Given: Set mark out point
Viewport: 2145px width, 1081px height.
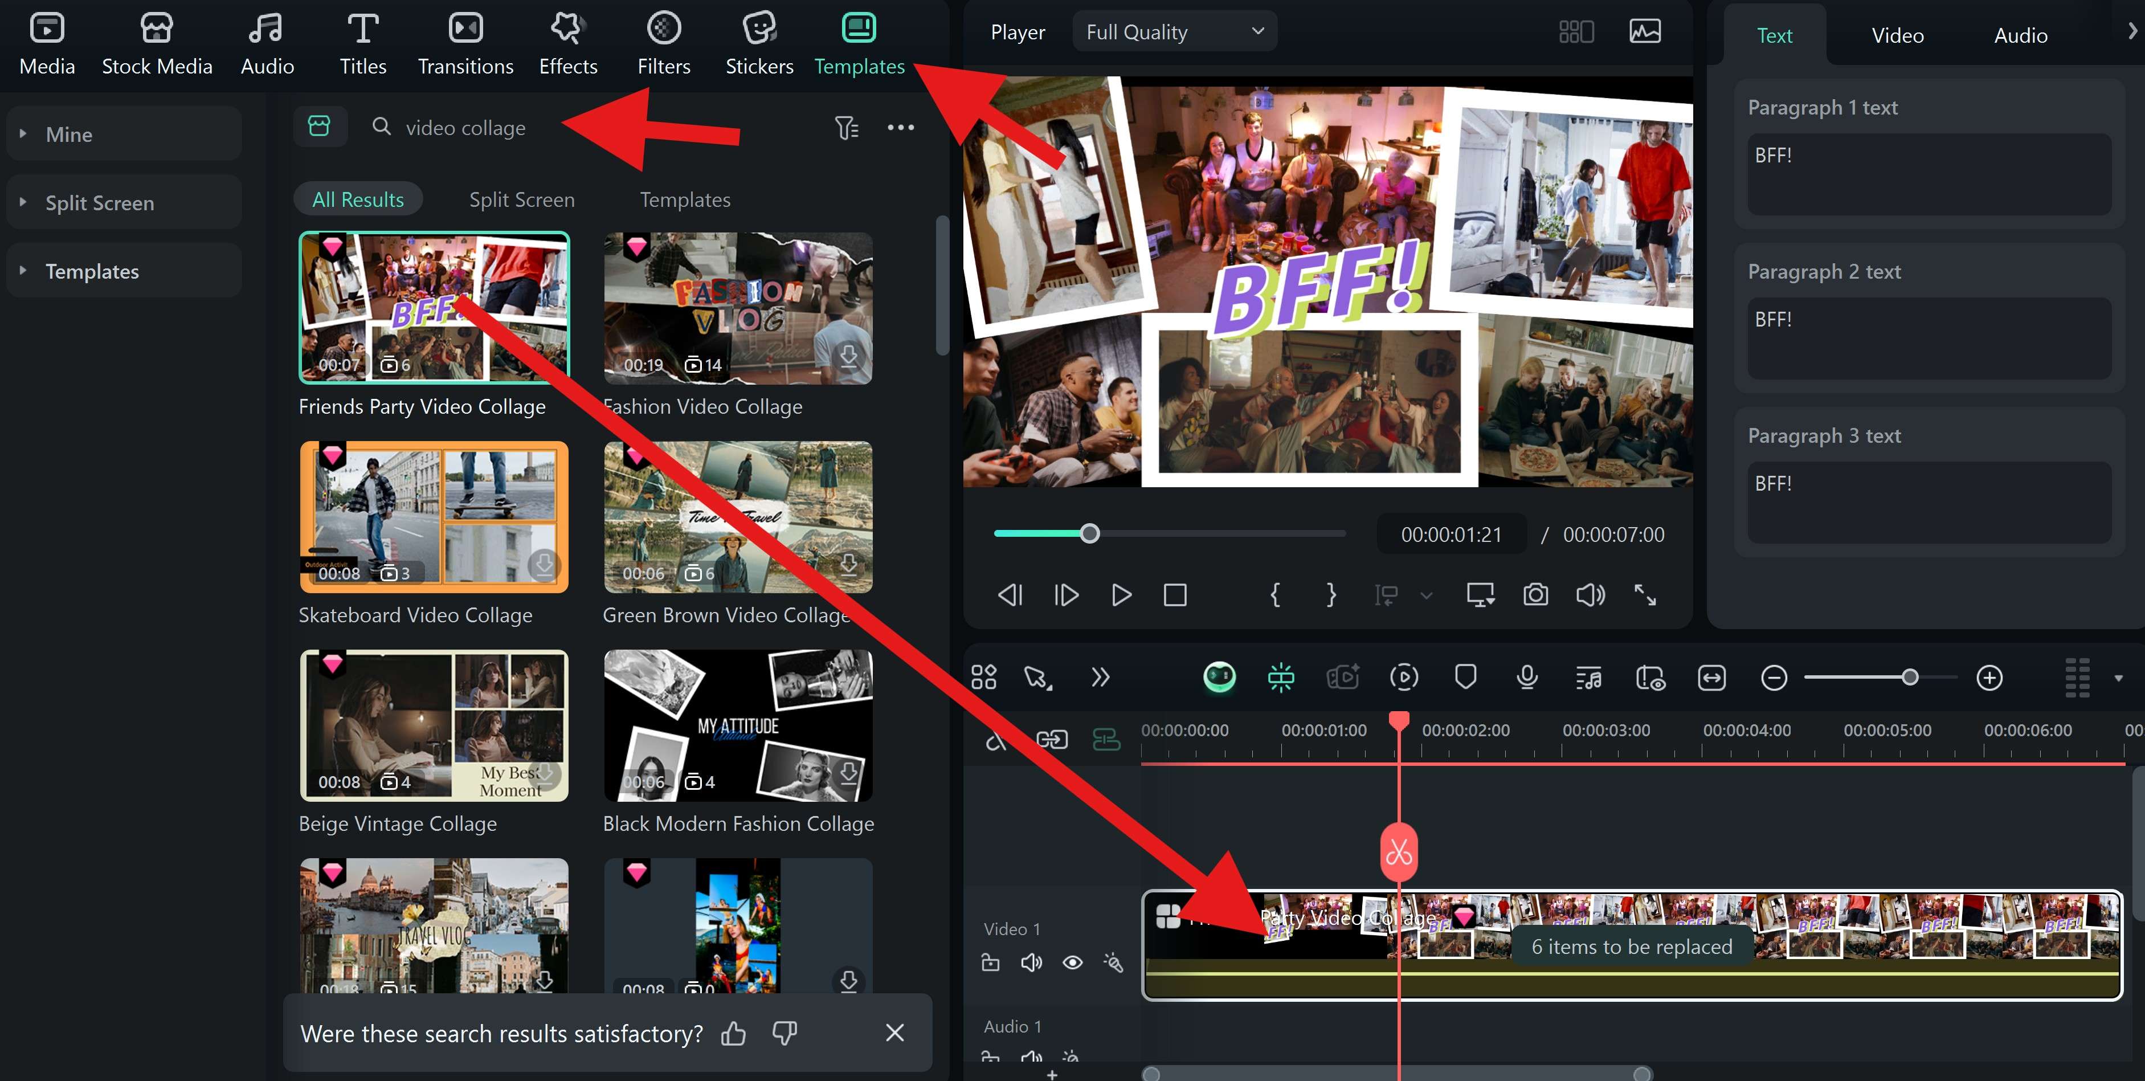Looking at the screenshot, I should [x=1331, y=594].
